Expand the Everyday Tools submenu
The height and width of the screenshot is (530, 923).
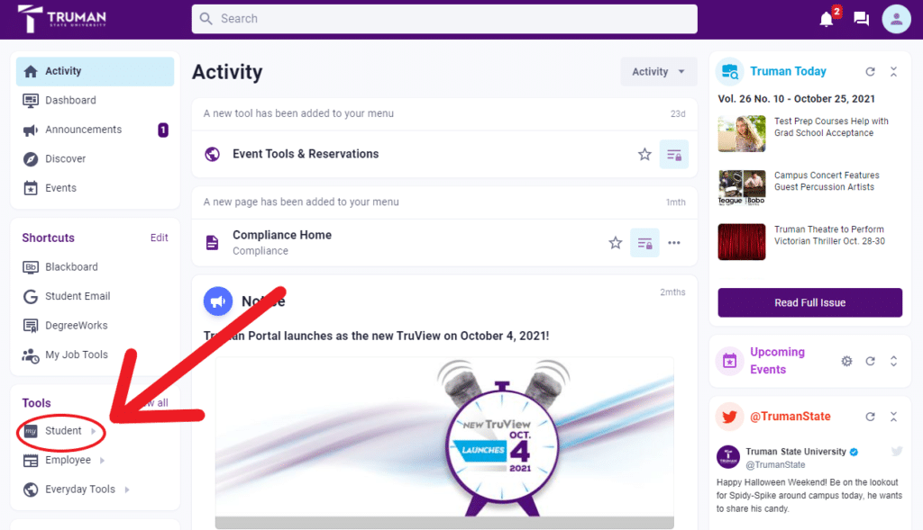click(127, 490)
